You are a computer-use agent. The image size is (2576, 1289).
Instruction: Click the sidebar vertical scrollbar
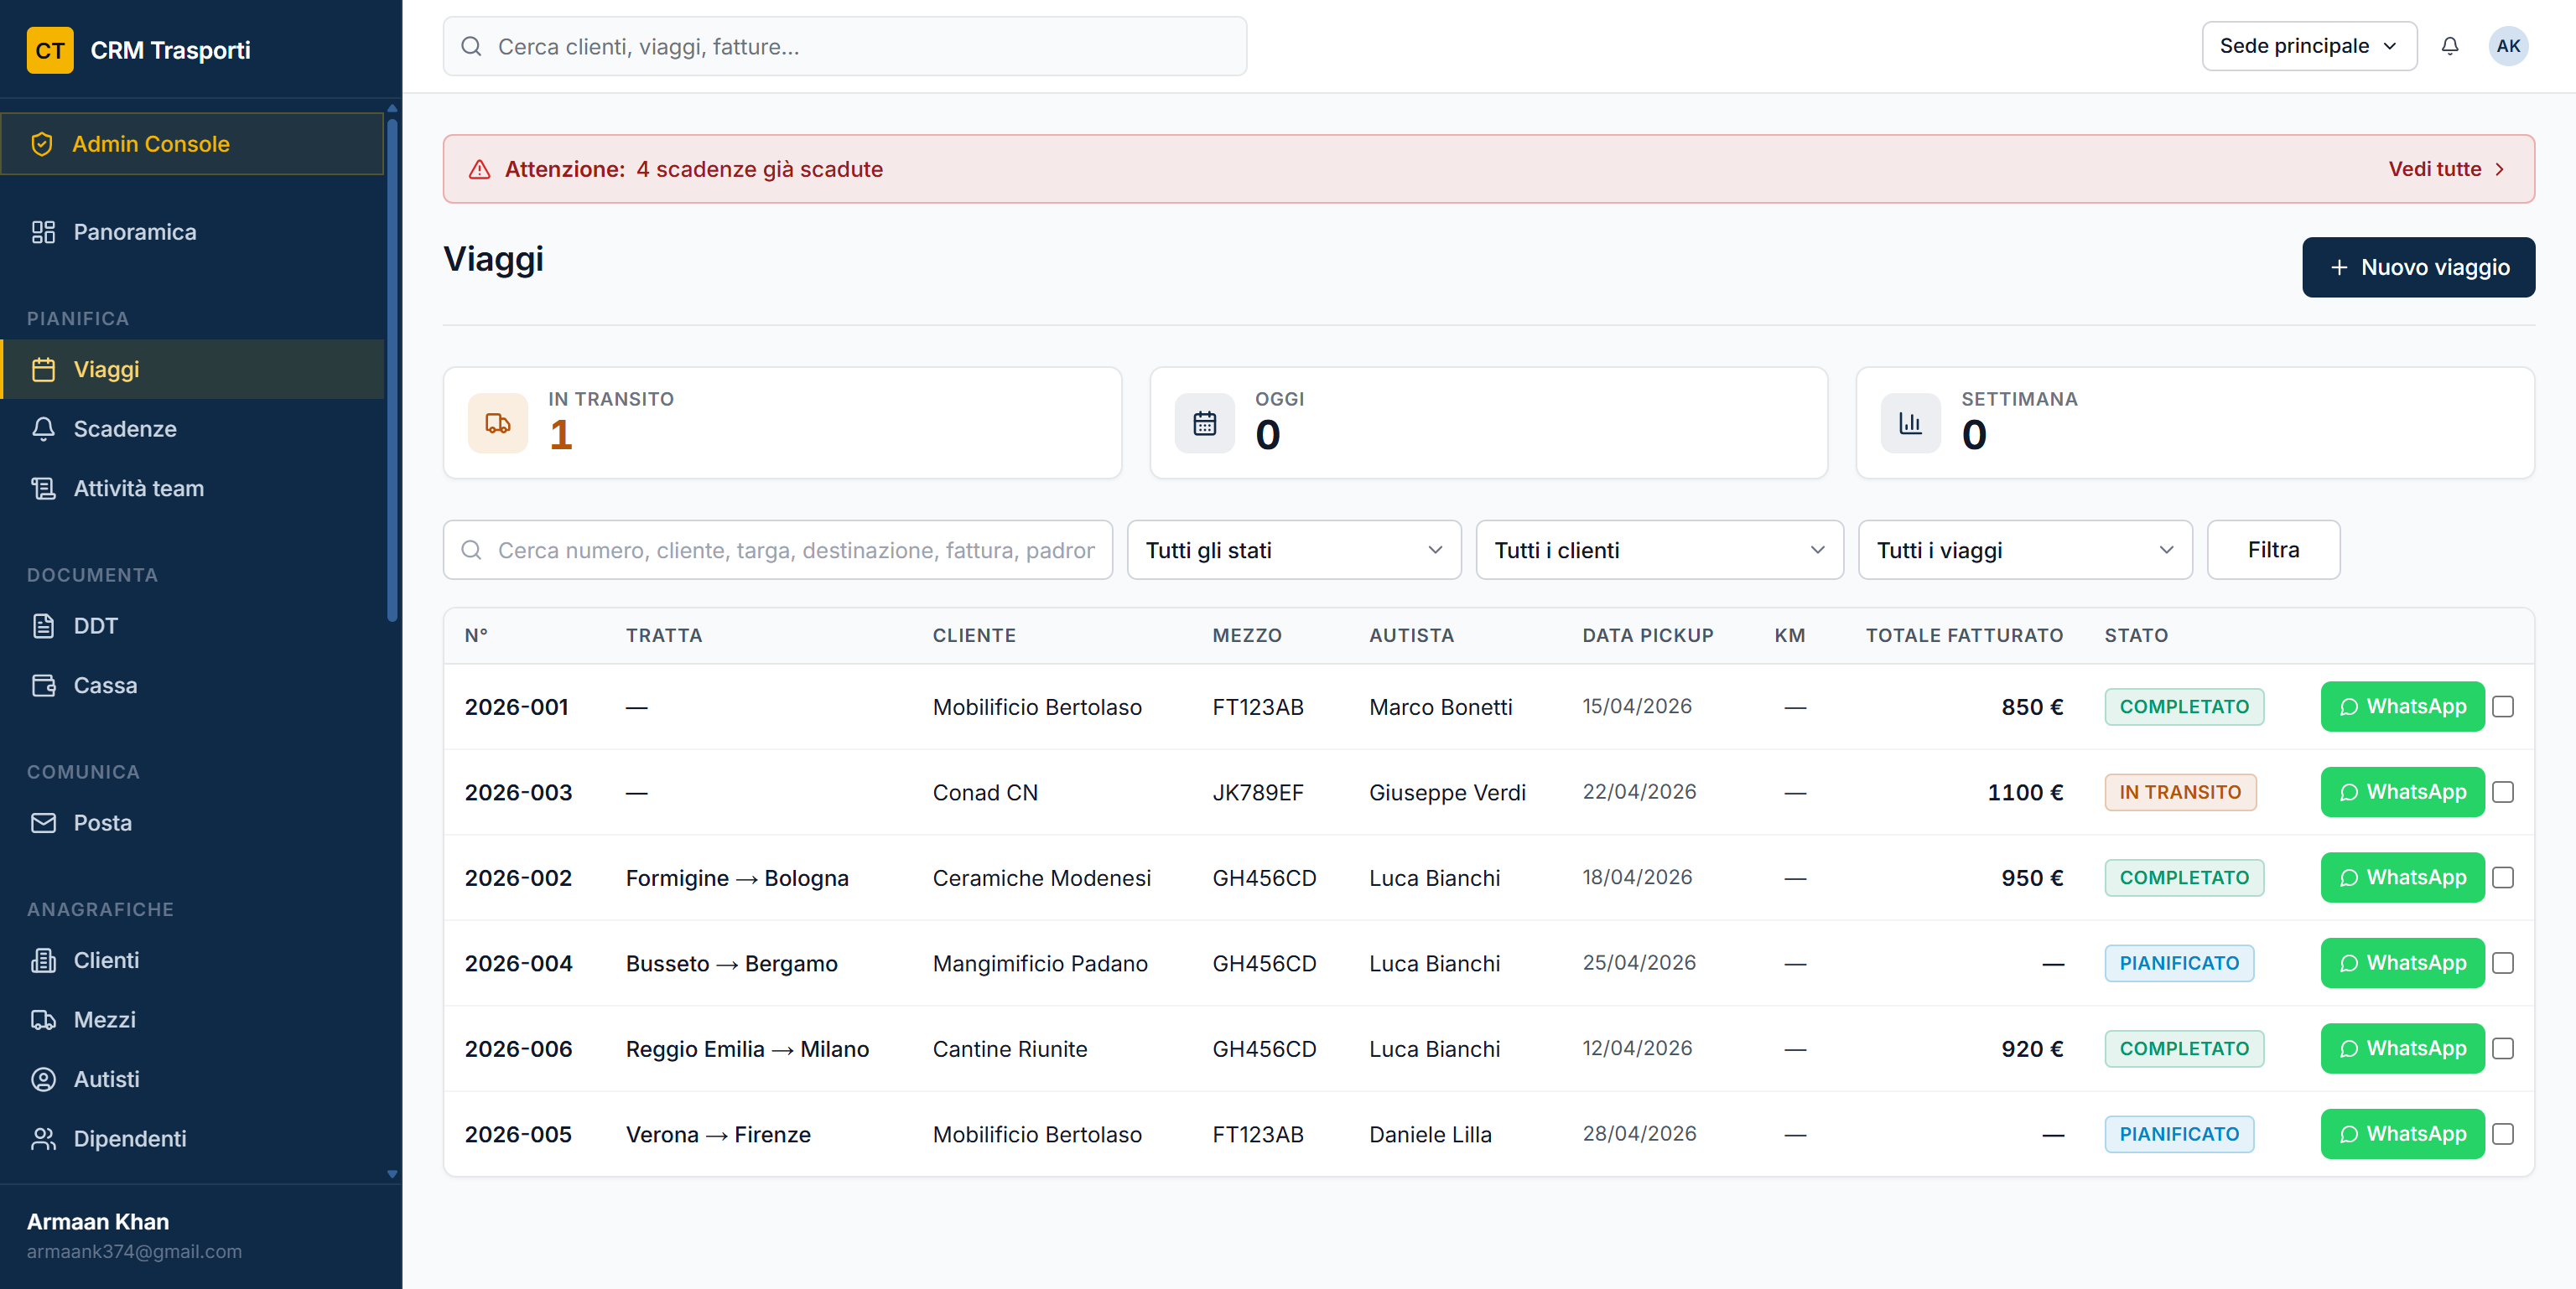point(392,370)
